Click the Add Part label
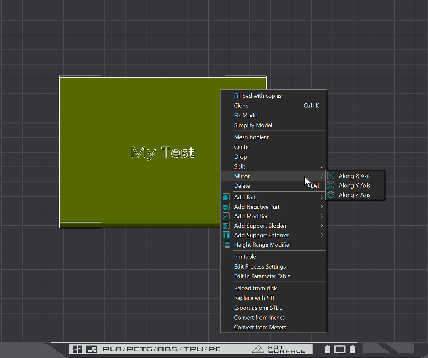 pyautogui.click(x=245, y=197)
